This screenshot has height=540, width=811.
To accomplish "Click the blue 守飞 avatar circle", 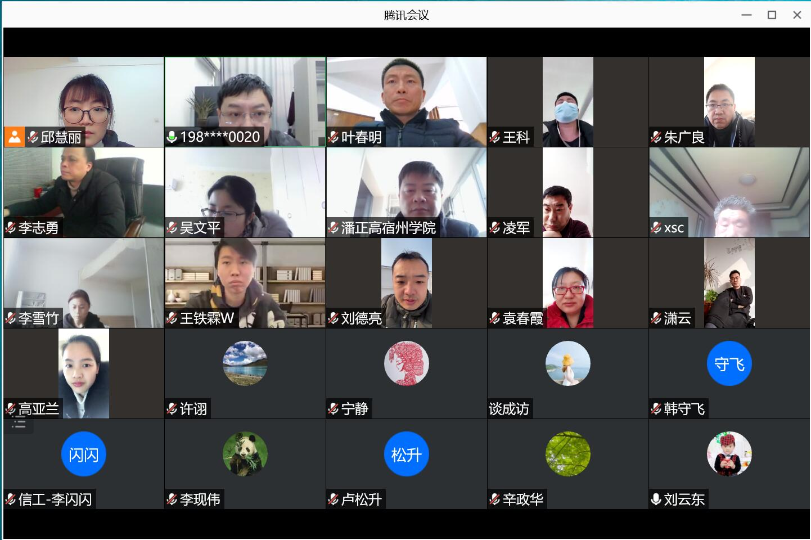I will (x=729, y=364).
